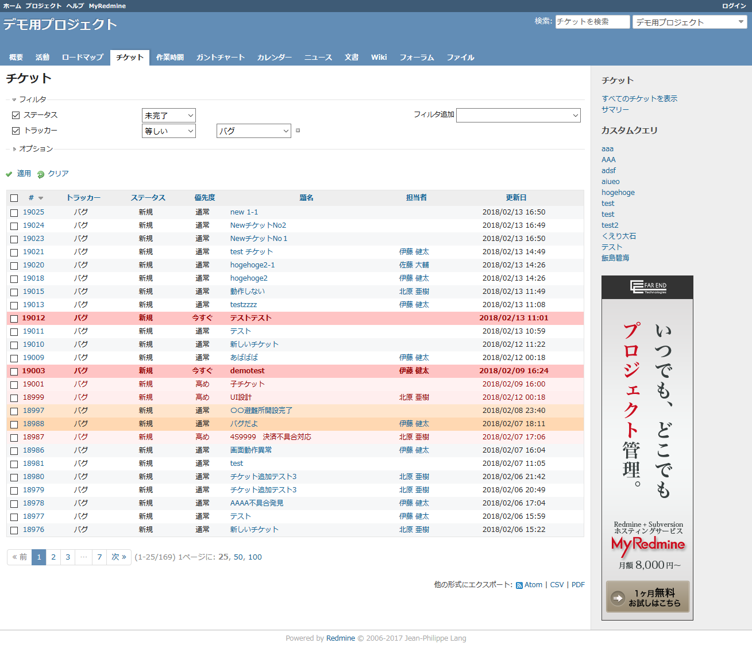Open the demotest ticket title
The height and width of the screenshot is (647, 752).
[x=248, y=371]
